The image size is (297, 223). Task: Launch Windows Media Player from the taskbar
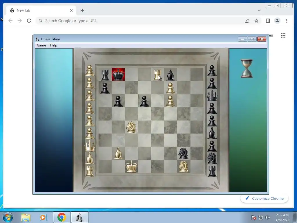43,217
